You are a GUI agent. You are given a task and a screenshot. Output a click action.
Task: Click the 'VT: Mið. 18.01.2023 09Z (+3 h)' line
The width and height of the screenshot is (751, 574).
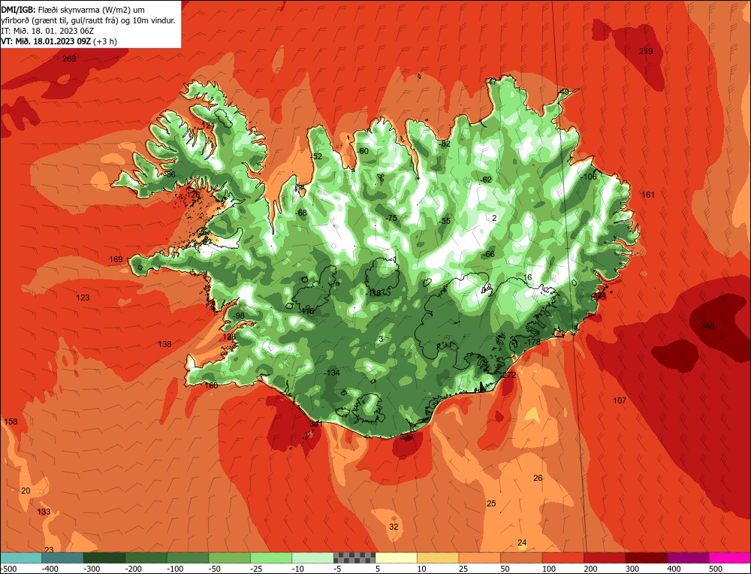point(59,41)
